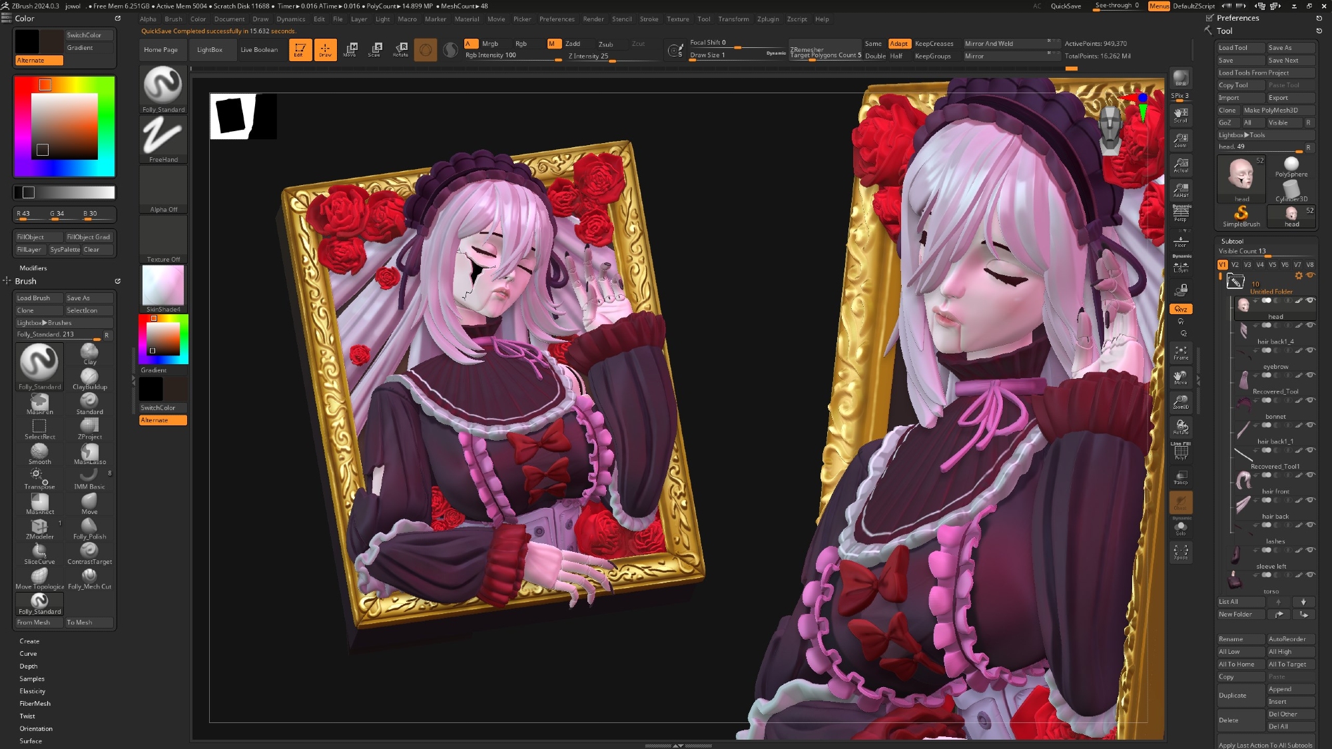Image resolution: width=1332 pixels, height=749 pixels.
Task: Toggle the Zadd mode
Action: 573,44
